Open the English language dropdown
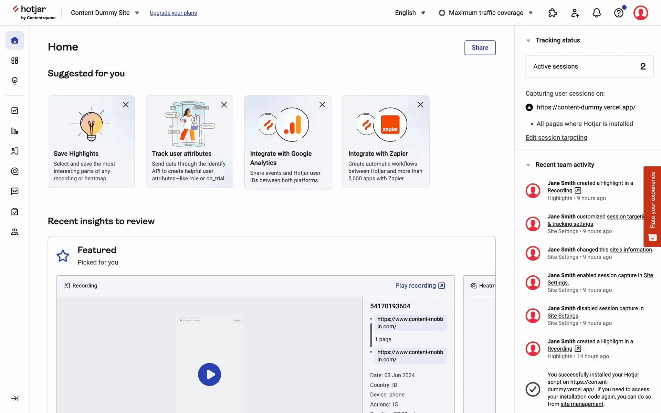The image size is (661, 413). coord(410,13)
